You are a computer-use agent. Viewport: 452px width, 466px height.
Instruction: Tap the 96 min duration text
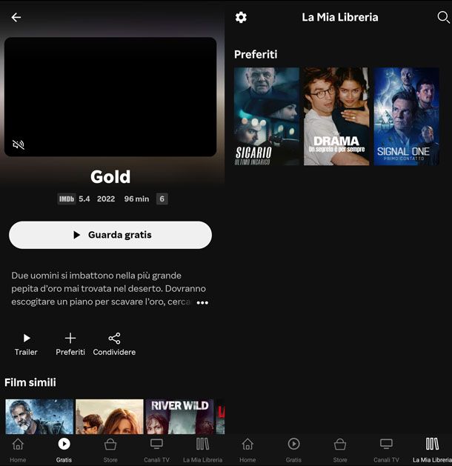tap(136, 199)
